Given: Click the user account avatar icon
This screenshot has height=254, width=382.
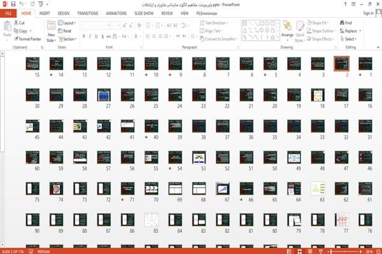Looking at the screenshot, I should click(x=379, y=13).
